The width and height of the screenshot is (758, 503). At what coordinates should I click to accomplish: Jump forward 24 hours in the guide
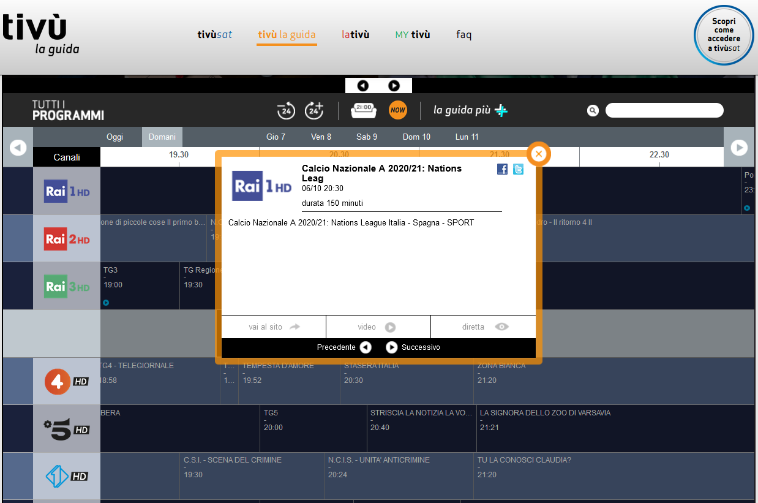coord(314,110)
